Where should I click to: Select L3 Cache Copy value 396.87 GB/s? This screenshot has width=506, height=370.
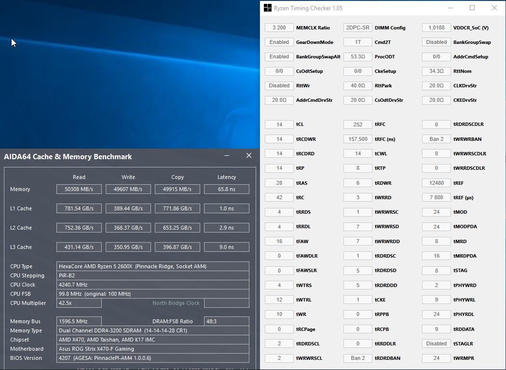tap(178, 247)
